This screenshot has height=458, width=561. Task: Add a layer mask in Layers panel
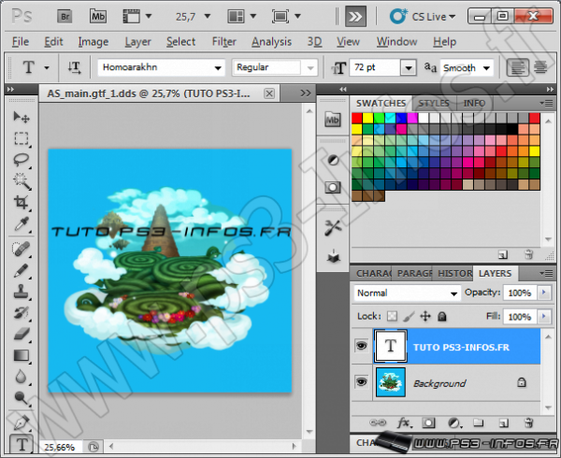(428, 423)
